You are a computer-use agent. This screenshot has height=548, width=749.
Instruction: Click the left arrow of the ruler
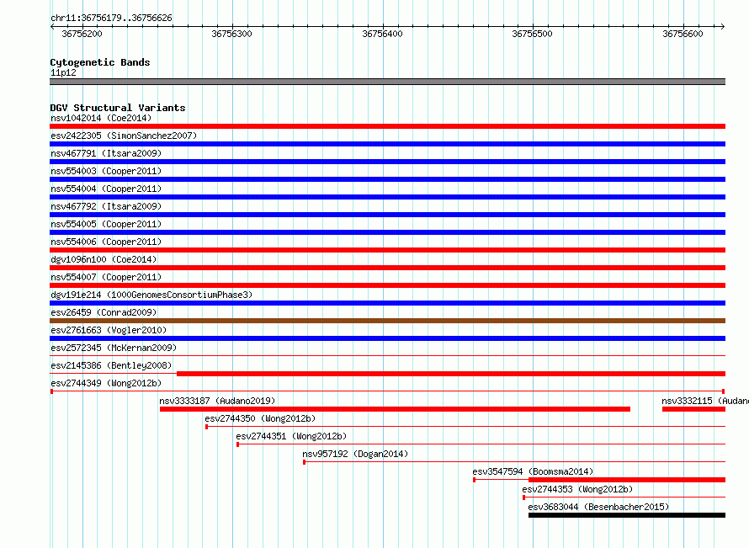(x=52, y=26)
